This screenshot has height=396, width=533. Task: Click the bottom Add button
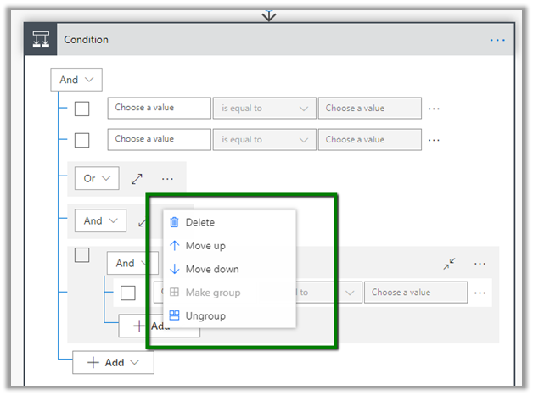click(113, 362)
